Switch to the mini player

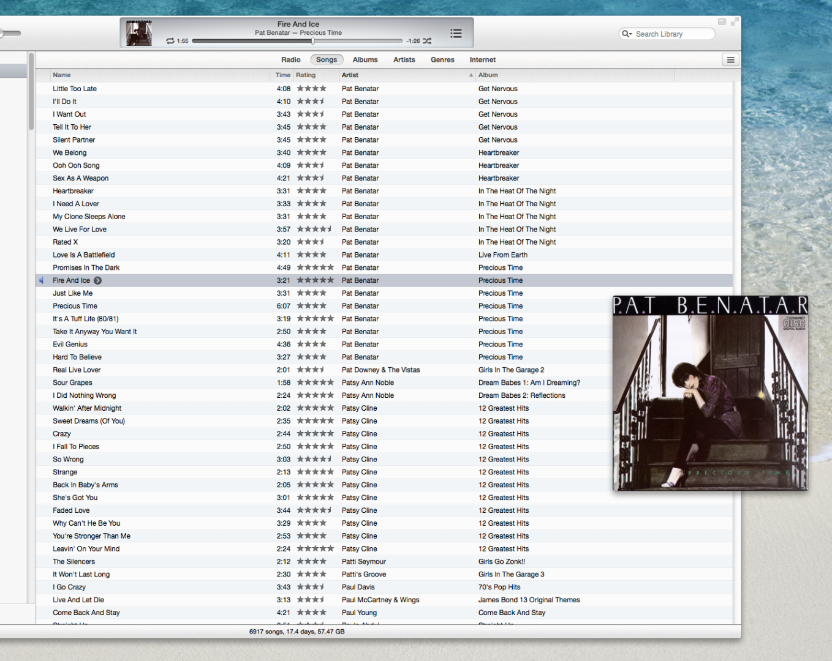722,22
